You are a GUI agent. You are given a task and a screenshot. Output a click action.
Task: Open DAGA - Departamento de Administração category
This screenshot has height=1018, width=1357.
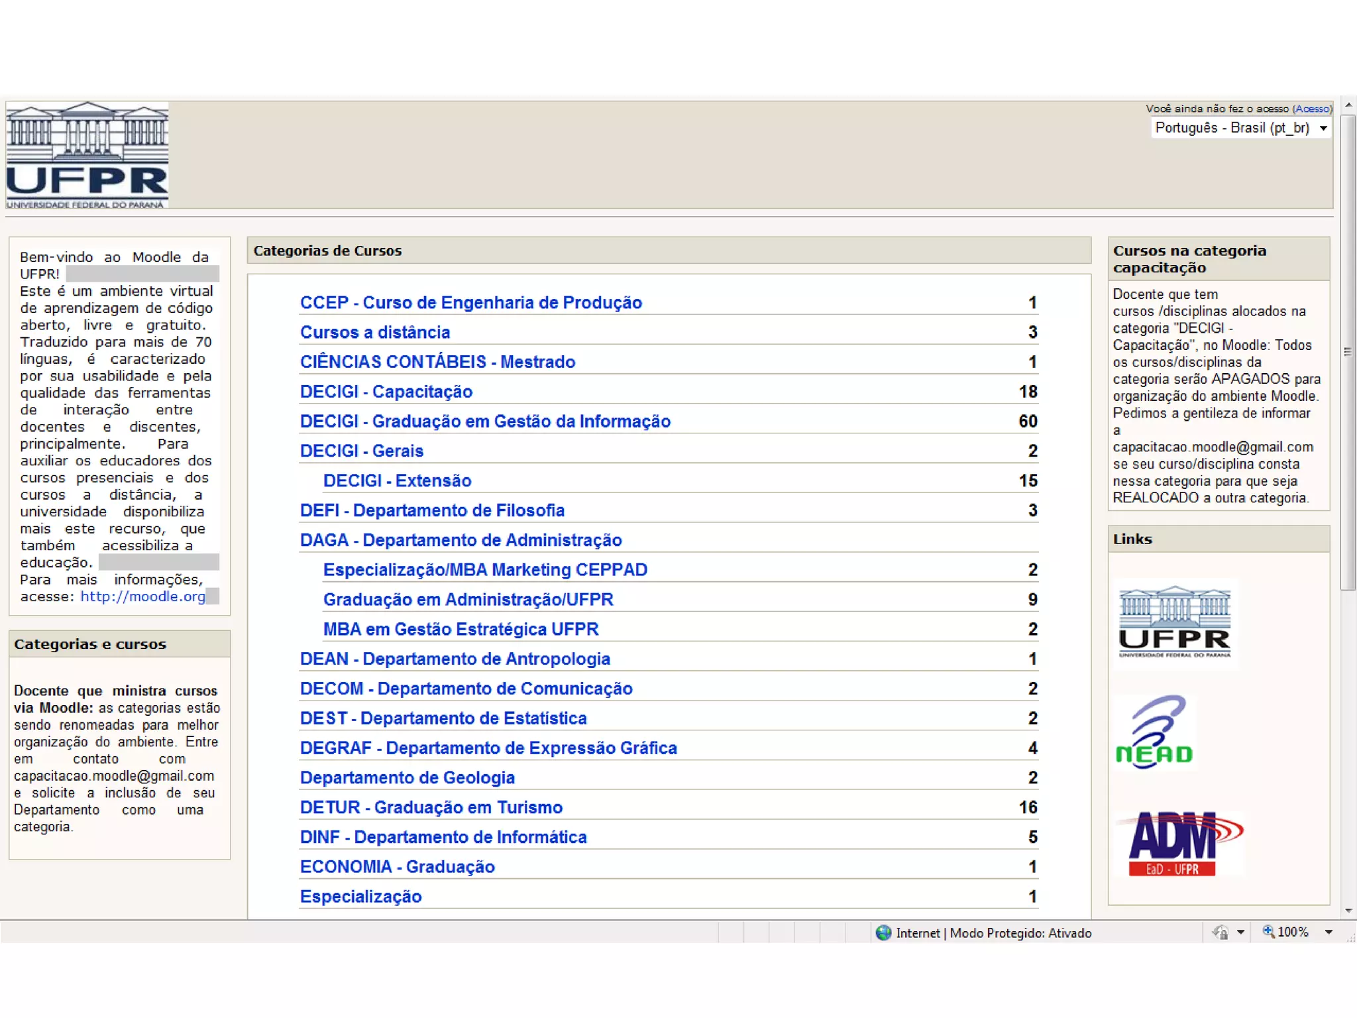(x=461, y=540)
